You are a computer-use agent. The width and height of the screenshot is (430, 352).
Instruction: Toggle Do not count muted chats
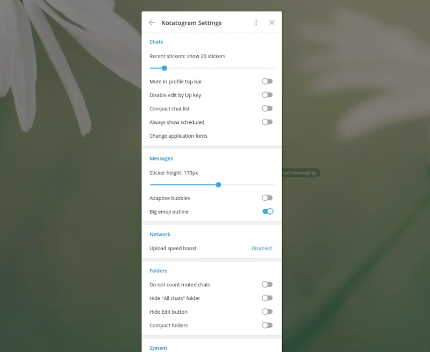click(x=267, y=285)
